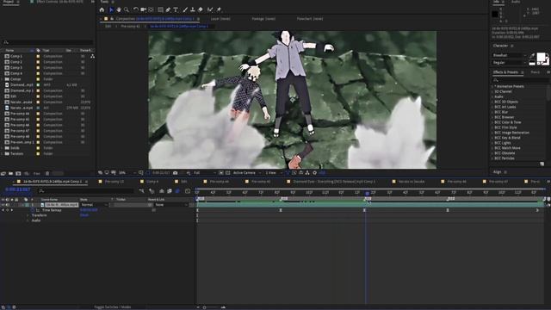
Task: Select the Pan Behind anchor point tool
Action: coord(151,9)
